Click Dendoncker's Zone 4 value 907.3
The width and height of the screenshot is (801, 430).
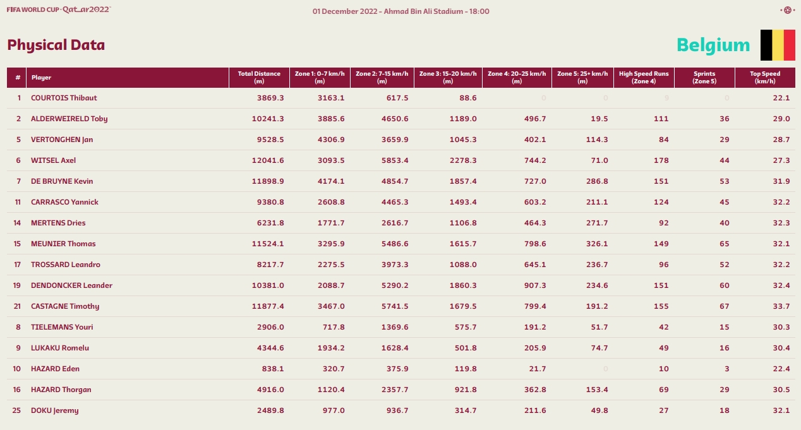(x=535, y=285)
